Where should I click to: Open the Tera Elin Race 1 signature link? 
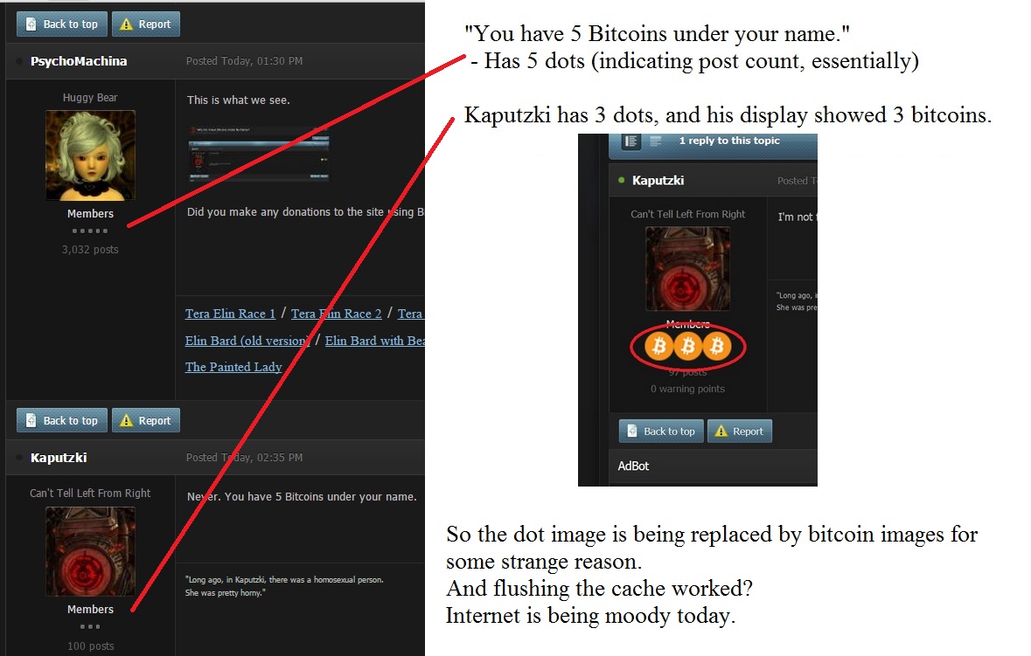230,314
